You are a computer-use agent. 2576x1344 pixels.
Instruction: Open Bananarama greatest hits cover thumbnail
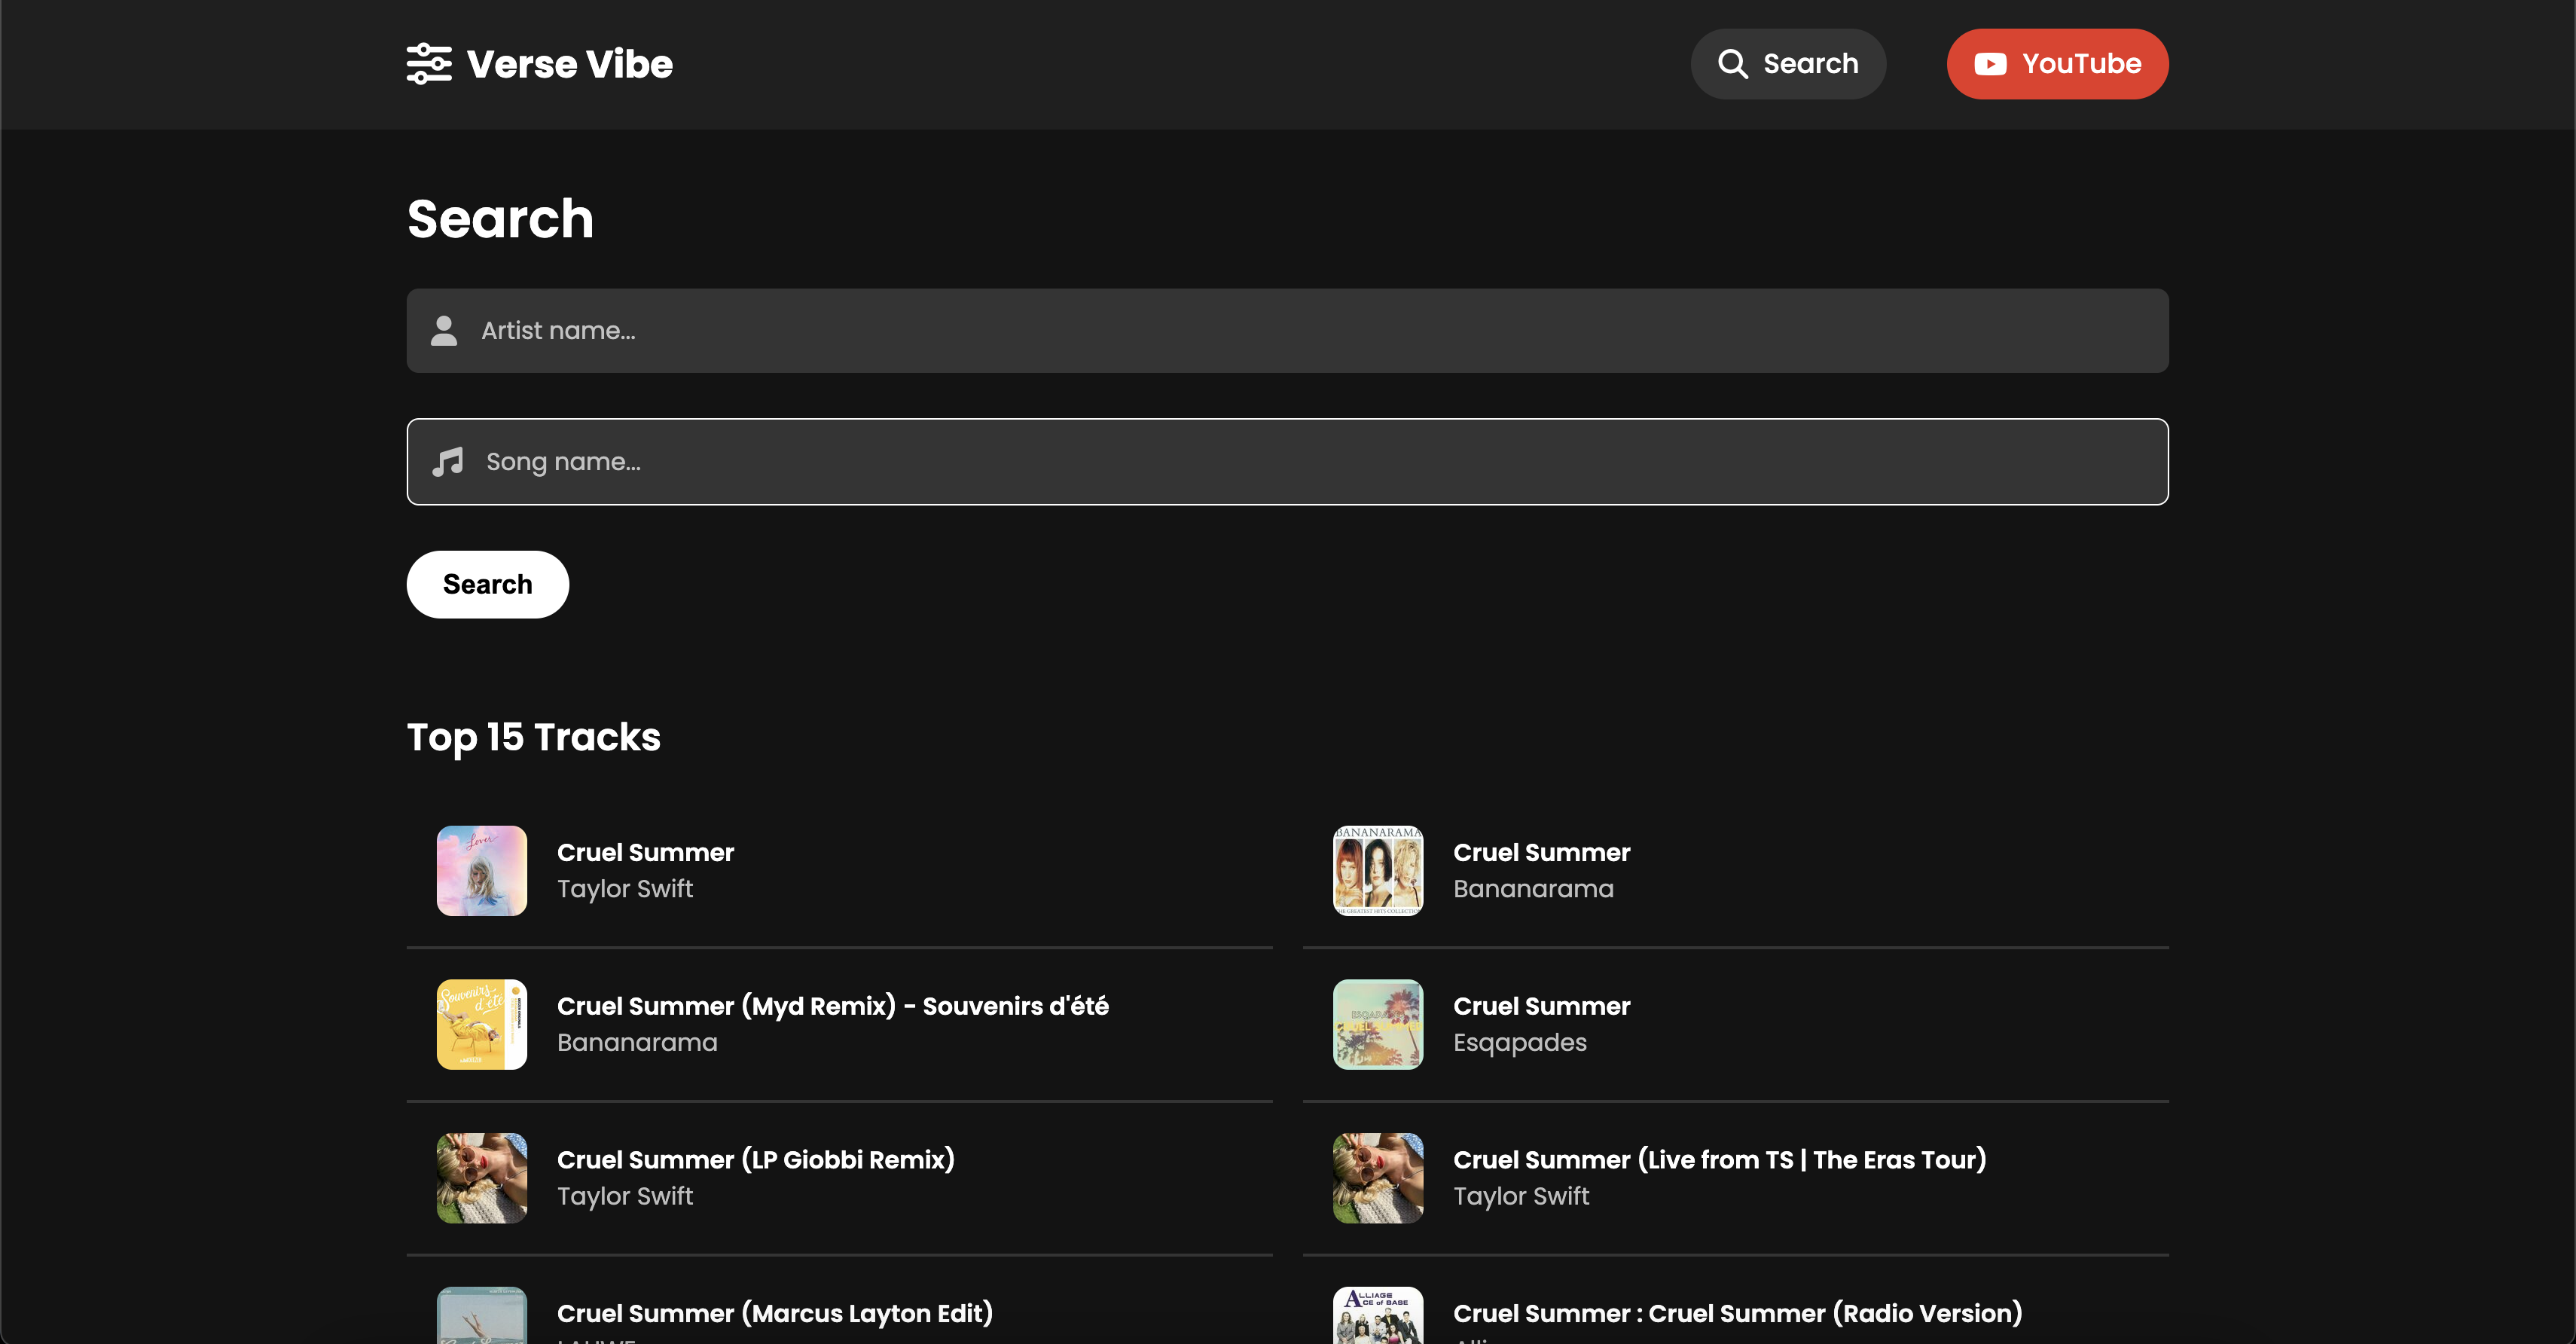1378,870
